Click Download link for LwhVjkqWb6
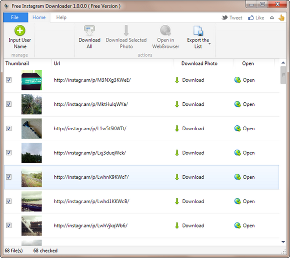 (193, 226)
